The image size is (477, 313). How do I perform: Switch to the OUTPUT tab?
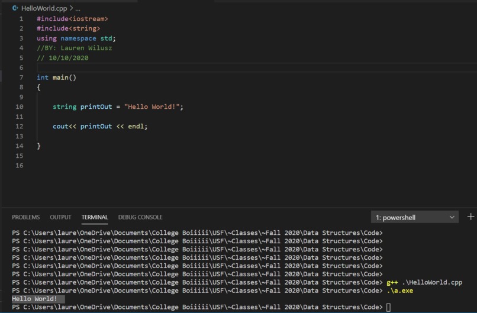[x=60, y=217]
